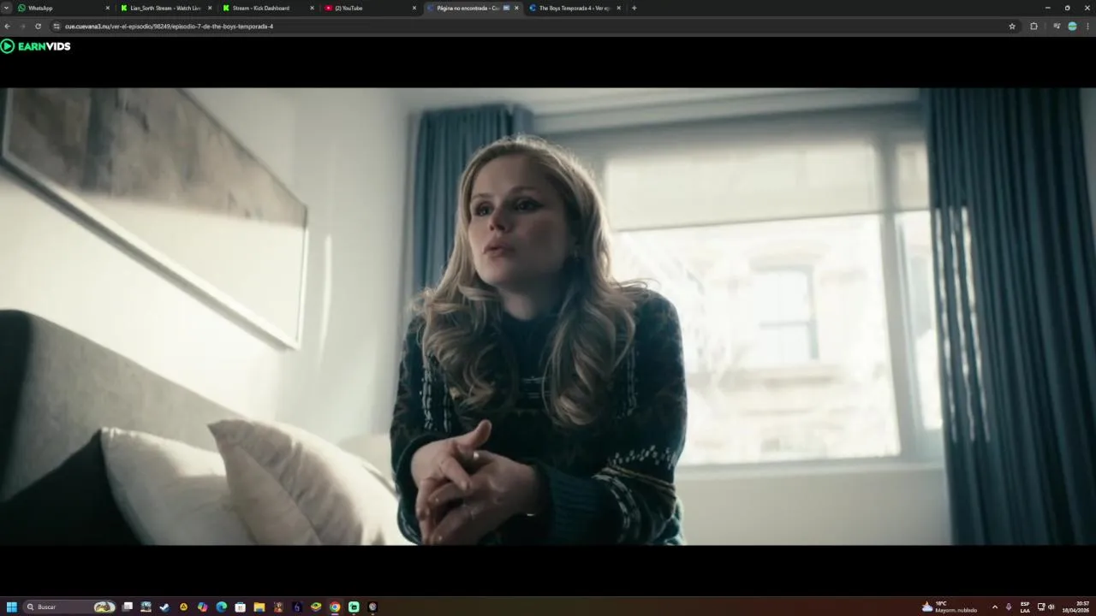Open Microsoft Copilot from the taskbar
Image resolution: width=1096 pixels, height=616 pixels.
[x=202, y=607]
